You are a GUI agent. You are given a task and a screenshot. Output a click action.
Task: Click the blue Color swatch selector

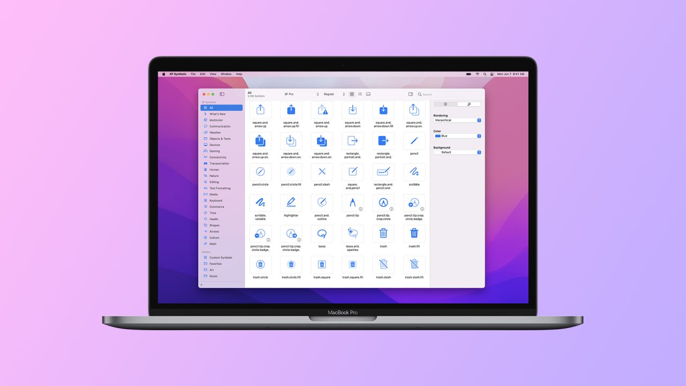(457, 136)
